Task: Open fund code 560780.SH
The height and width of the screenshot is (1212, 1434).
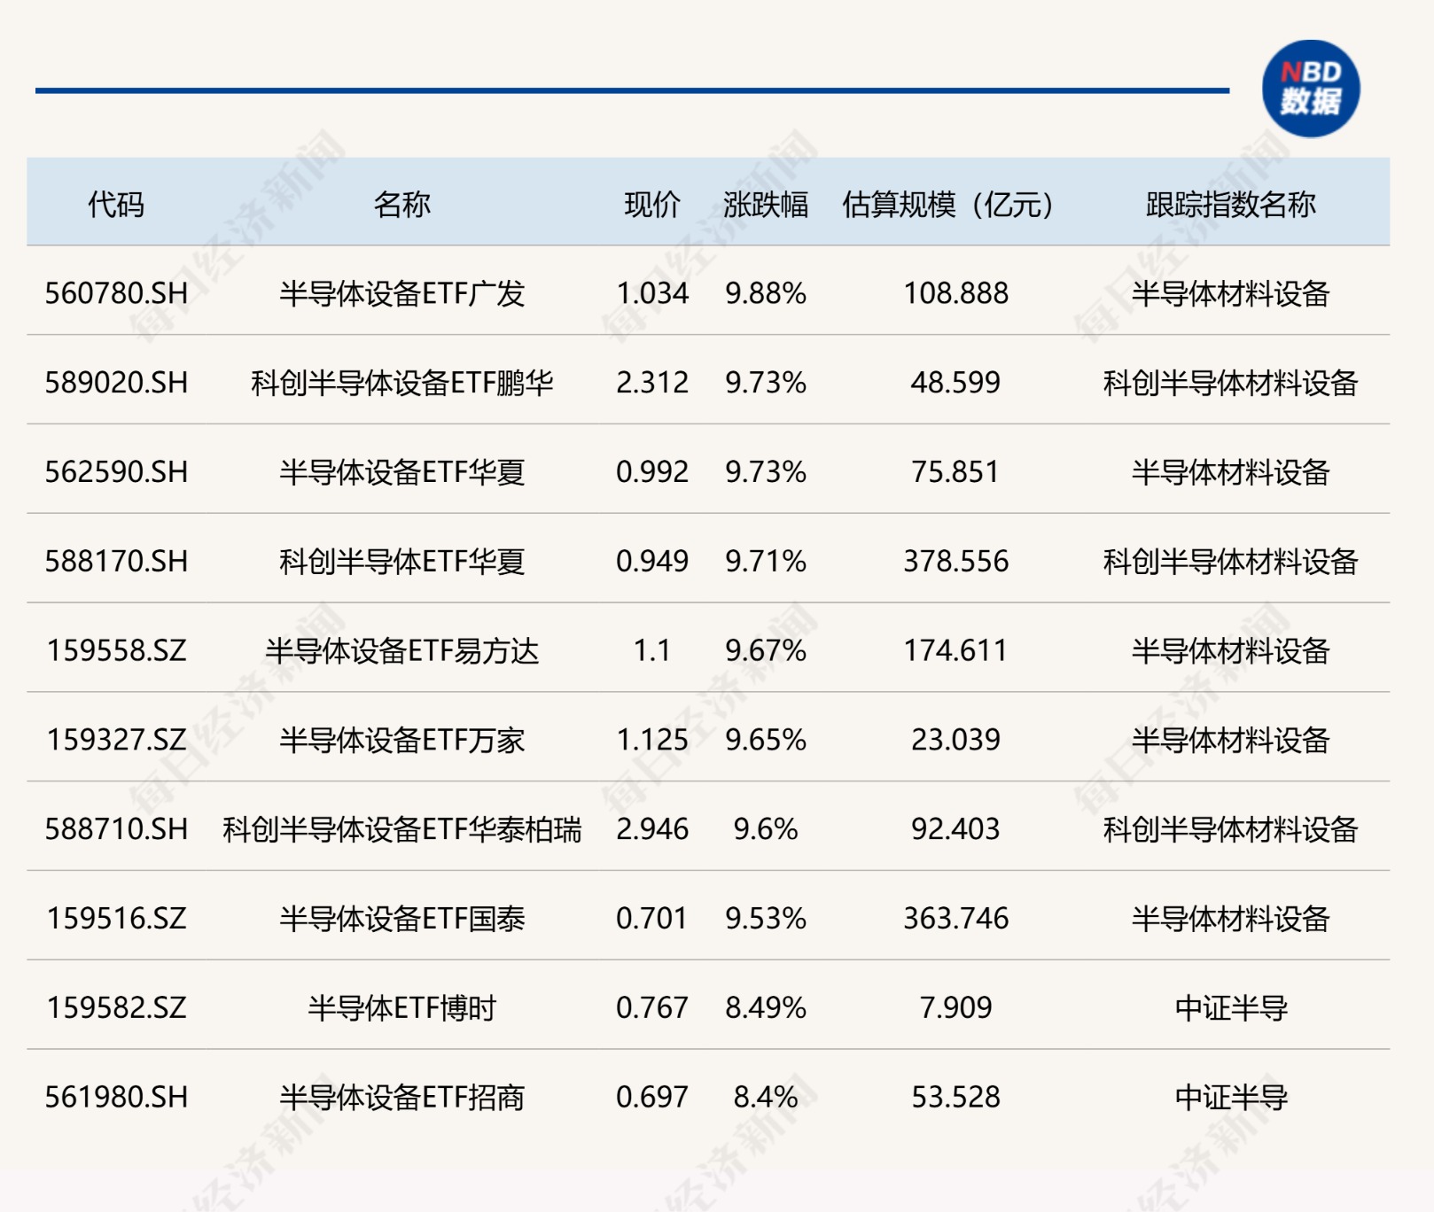Action: [x=116, y=293]
